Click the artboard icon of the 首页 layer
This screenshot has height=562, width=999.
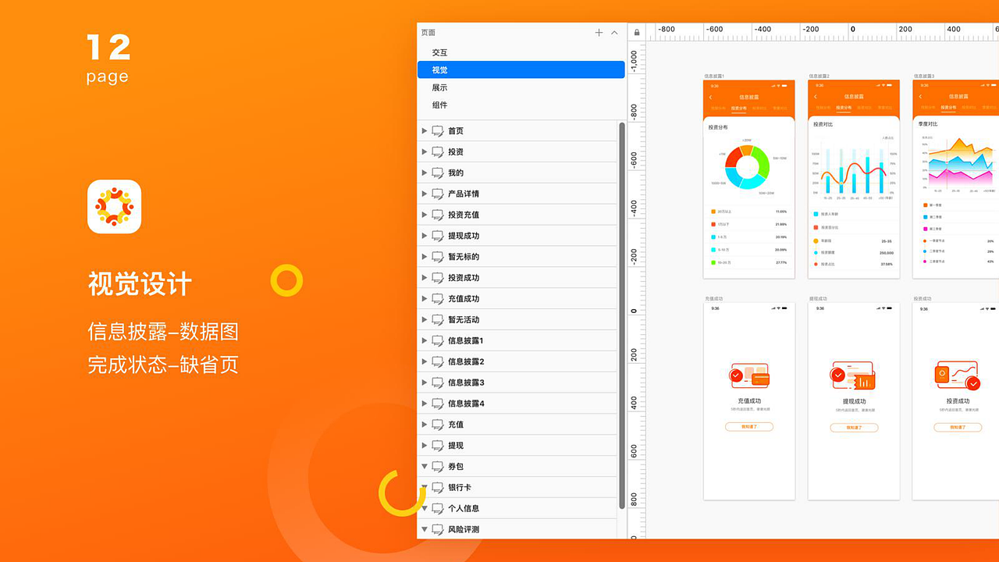tap(438, 131)
